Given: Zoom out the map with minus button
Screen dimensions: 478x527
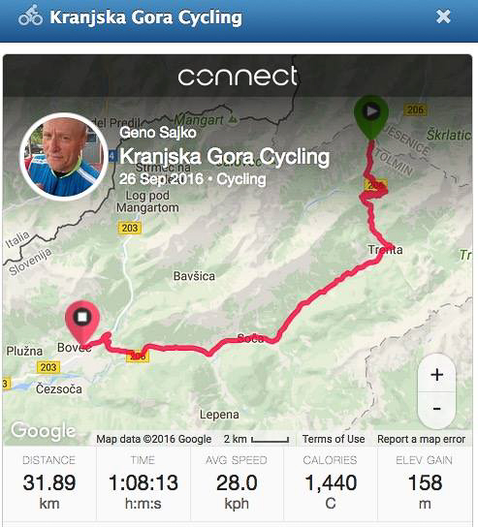Looking at the screenshot, I should (436, 409).
